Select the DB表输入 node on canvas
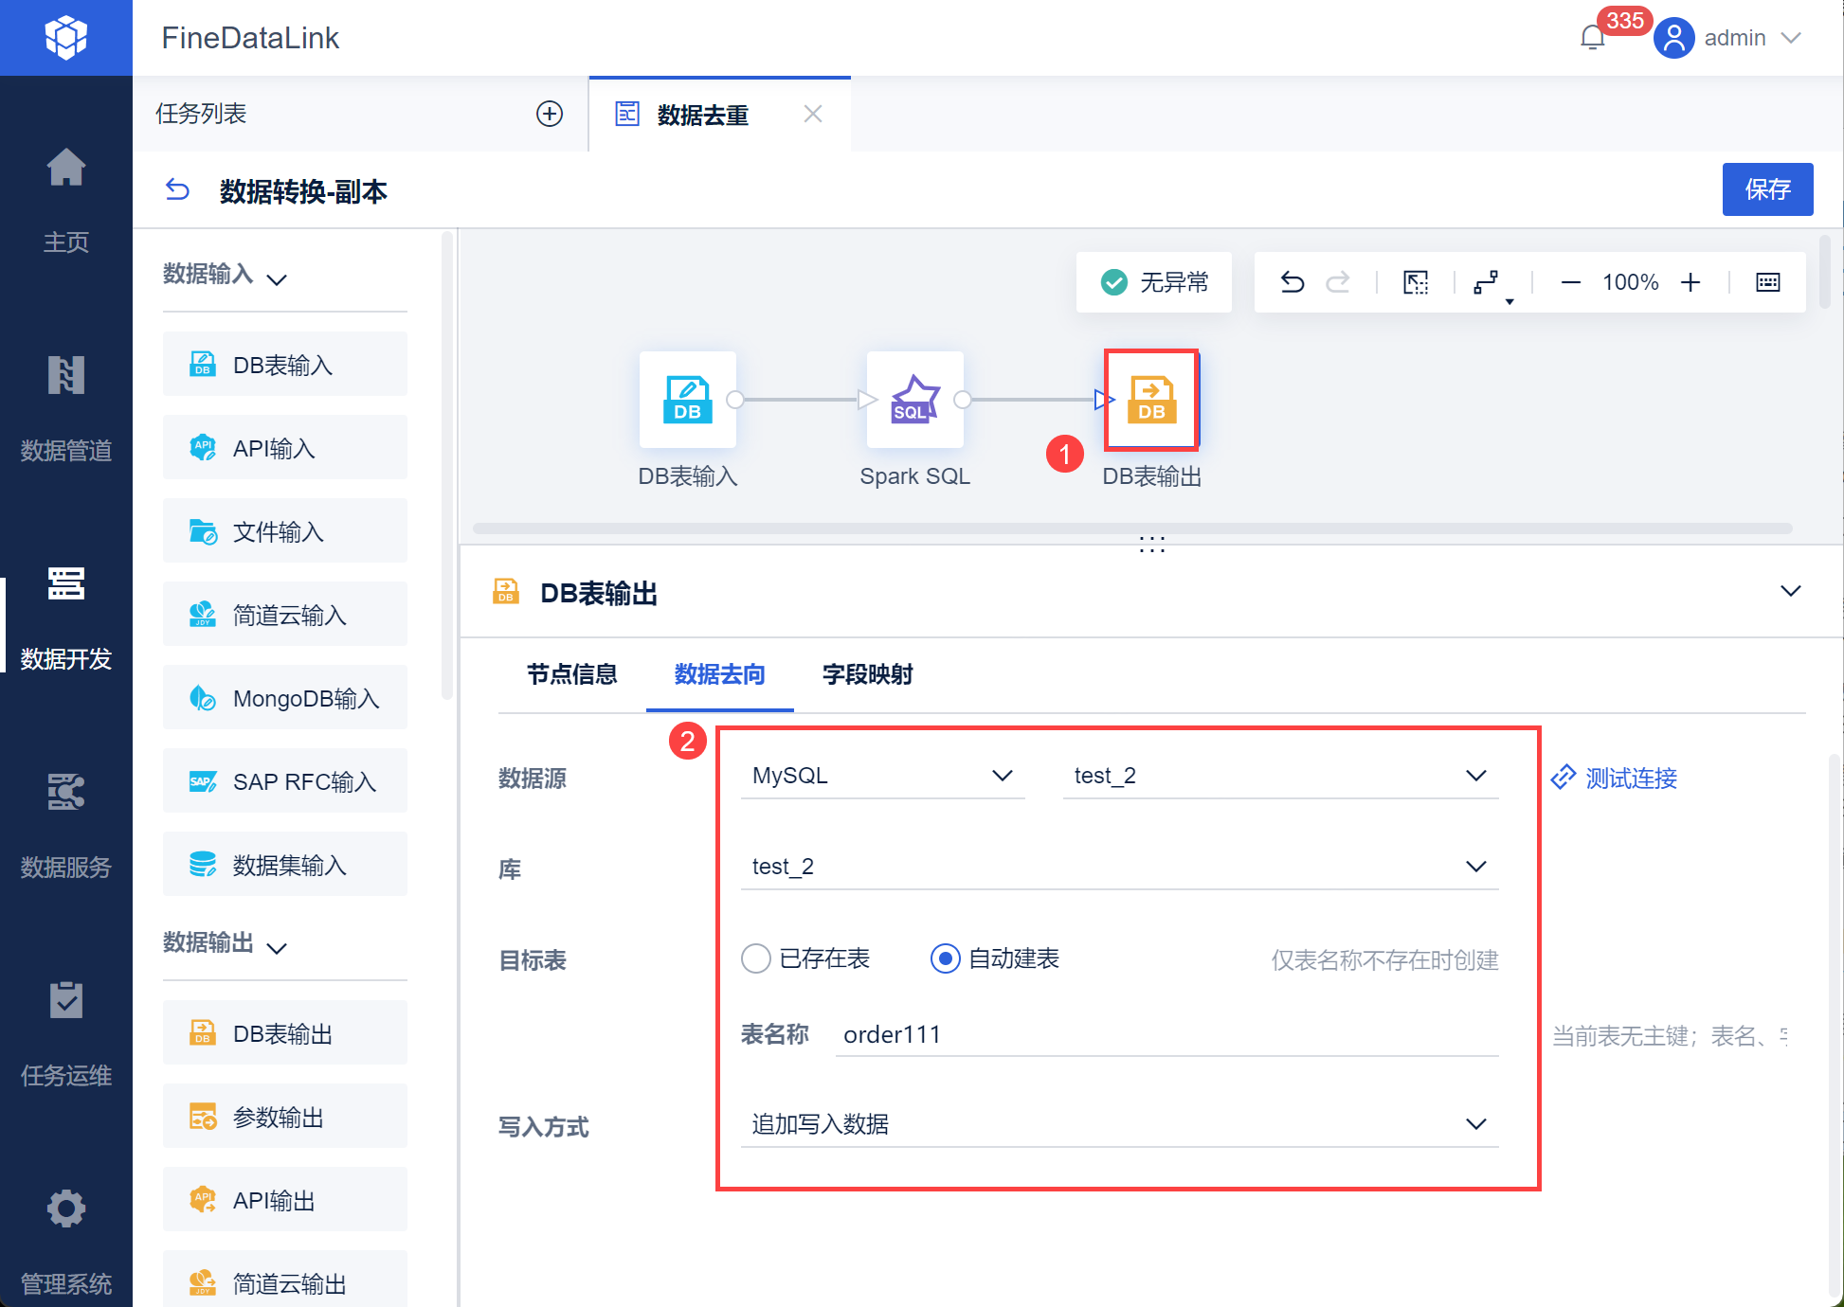 coord(687,400)
